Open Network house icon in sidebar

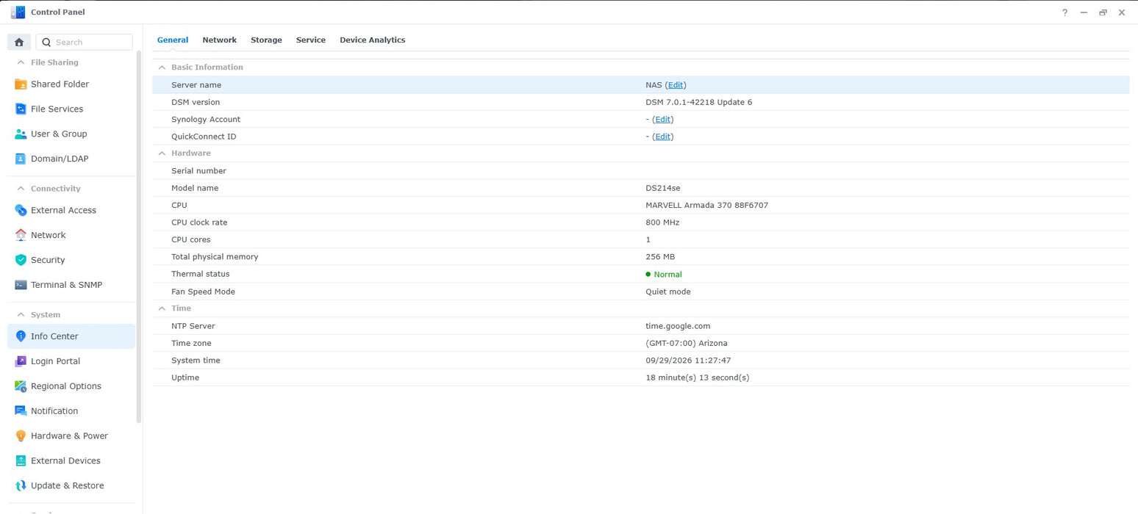21,236
